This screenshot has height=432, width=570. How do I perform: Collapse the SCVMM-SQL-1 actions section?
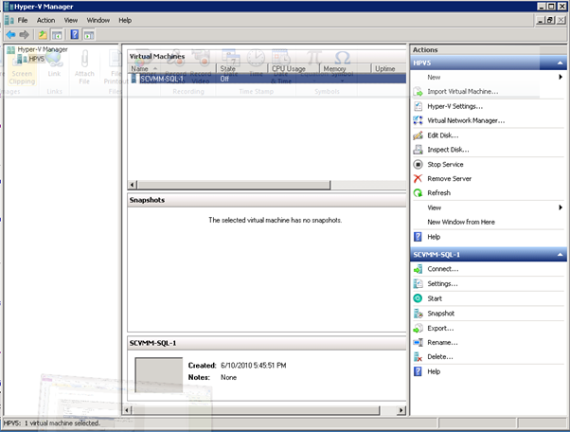point(561,255)
